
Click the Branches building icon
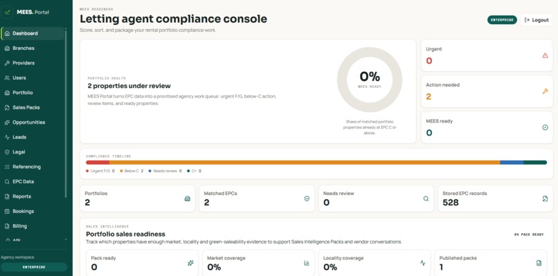(x=7, y=48)
